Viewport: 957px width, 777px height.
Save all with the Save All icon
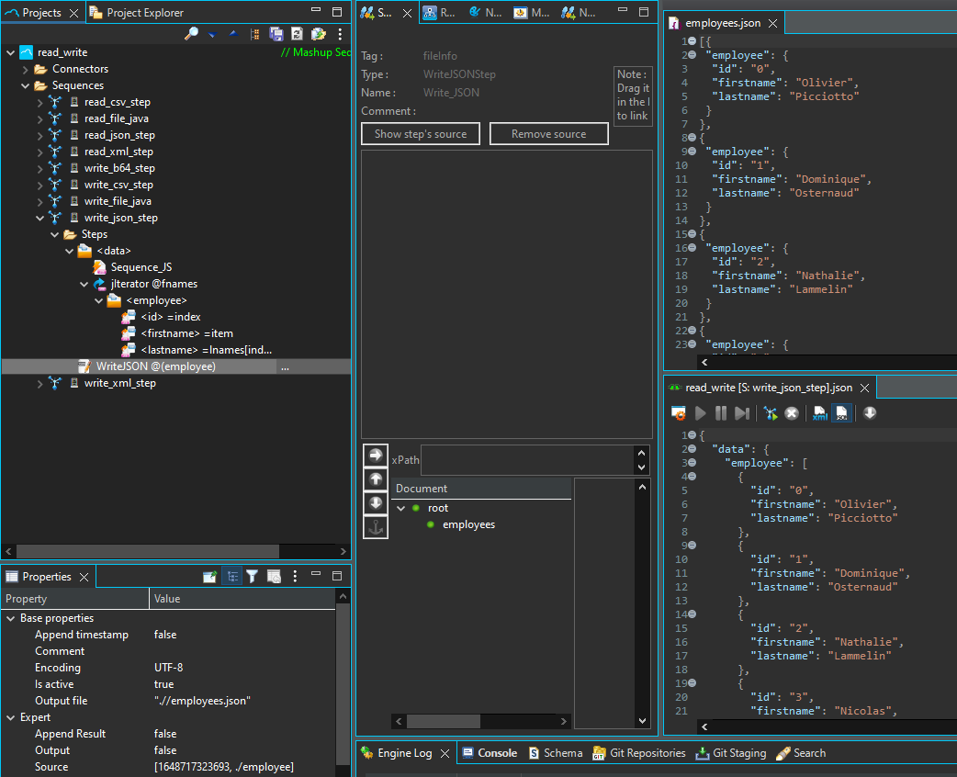[276, 34]
